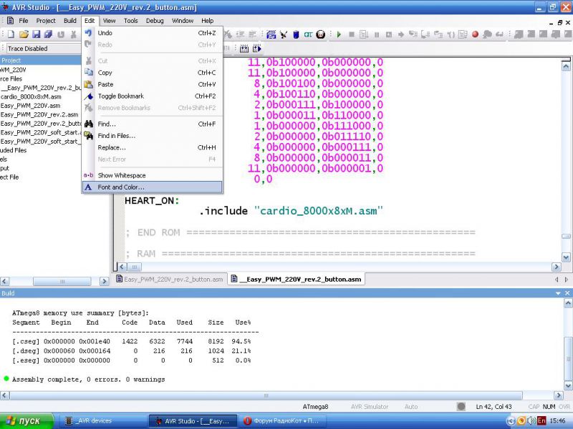
Task: Open the Project menu
Action: pos(46,21)
